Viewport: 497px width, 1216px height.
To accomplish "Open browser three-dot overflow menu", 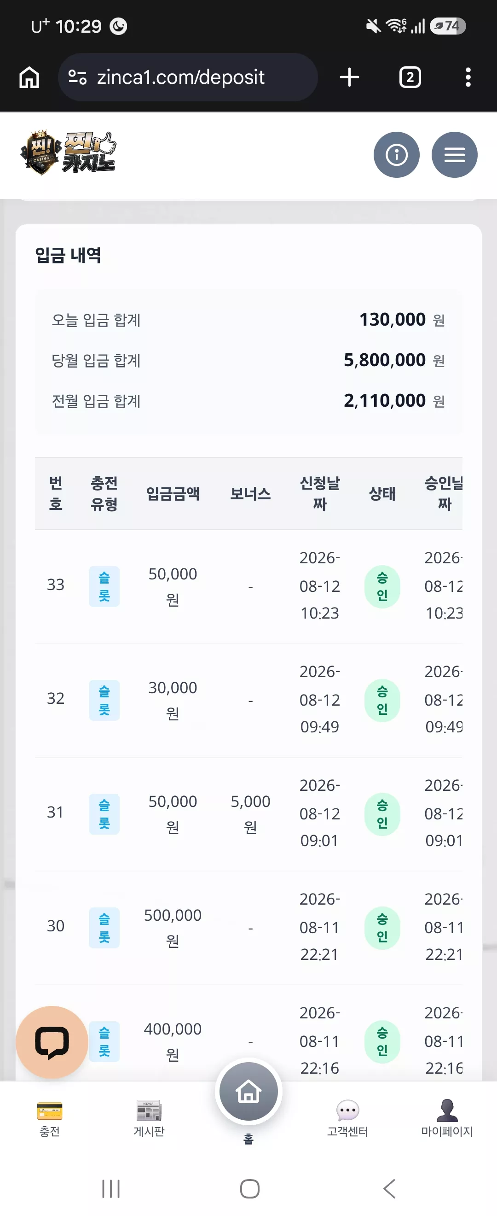I will (468, 77).
